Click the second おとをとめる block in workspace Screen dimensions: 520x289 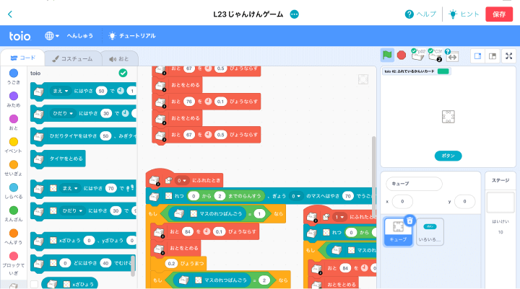tap(178, 118)
